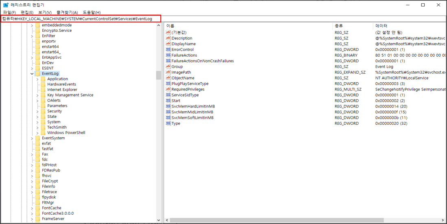Expand the OAlerts subkey
Viewport: 447px width, 224px height.
coord(37,101)
